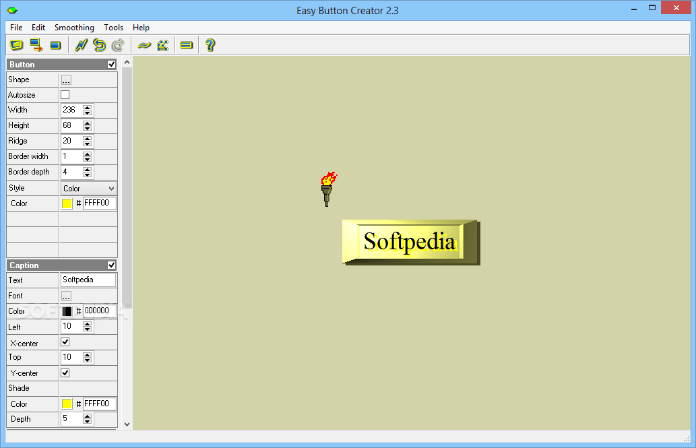This screenshot has width=696, height=448.
Task: Click the blue lightning bolt toolbar icon
Action: 81,45
